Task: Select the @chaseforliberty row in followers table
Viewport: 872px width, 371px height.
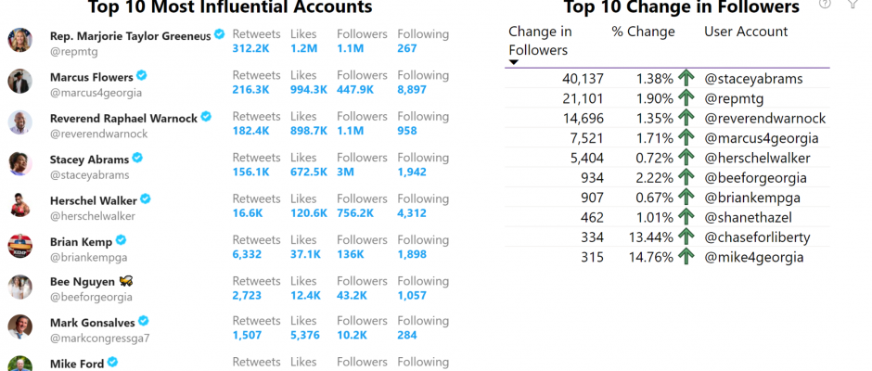Action: click(667, 237)
